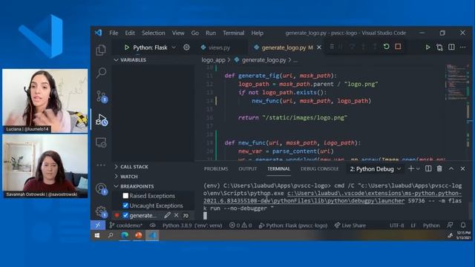Viewport: 475px width, 267px height.
Task: Open the Edit menu
Action: click(130, 33)
